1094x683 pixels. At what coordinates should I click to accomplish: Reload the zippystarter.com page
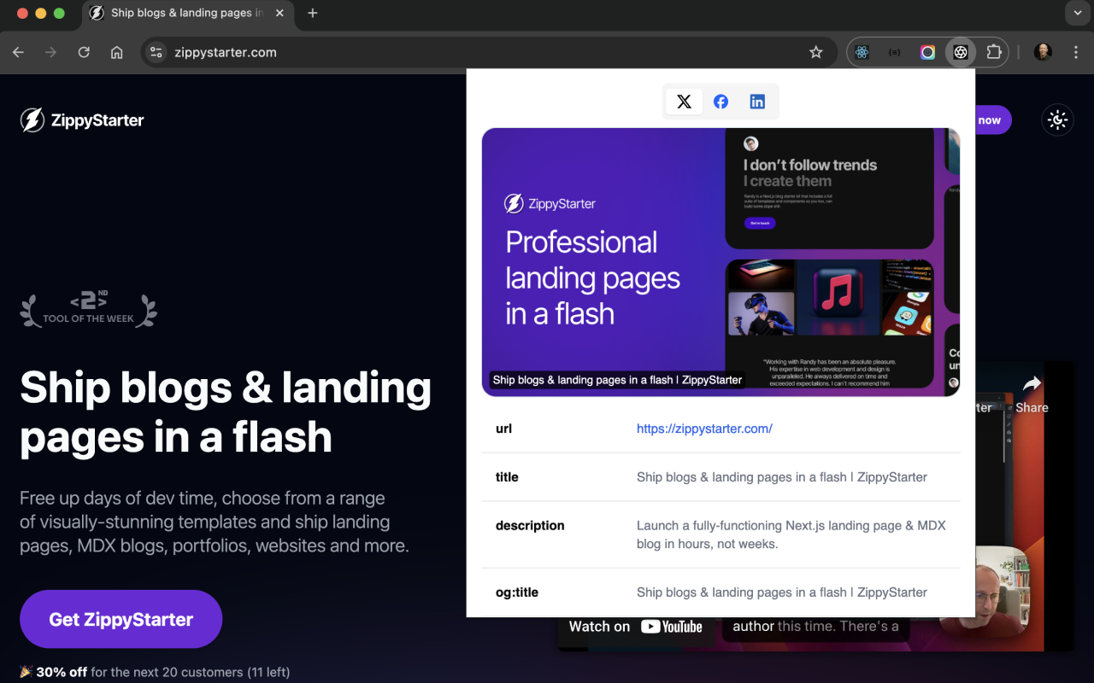coord(84,53)
